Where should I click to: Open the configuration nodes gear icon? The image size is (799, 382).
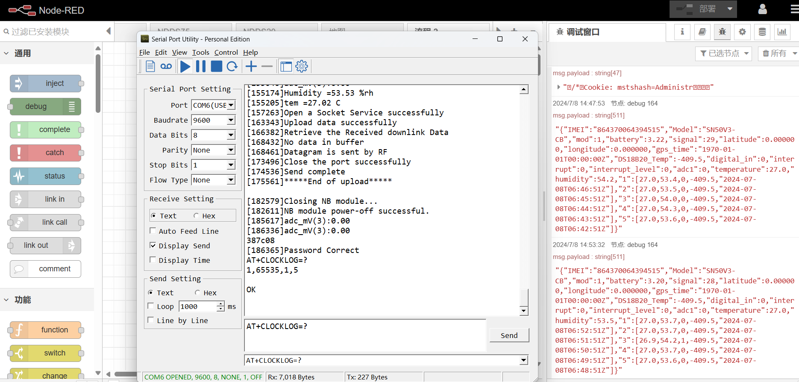[742, 32]
